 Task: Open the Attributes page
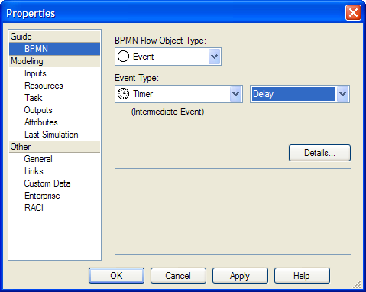[41, 122]
